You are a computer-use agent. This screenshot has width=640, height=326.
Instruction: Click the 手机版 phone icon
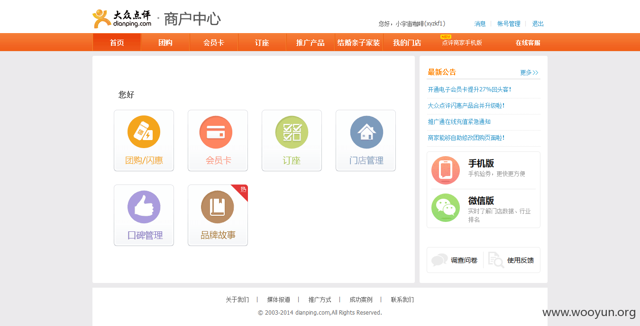446,170
